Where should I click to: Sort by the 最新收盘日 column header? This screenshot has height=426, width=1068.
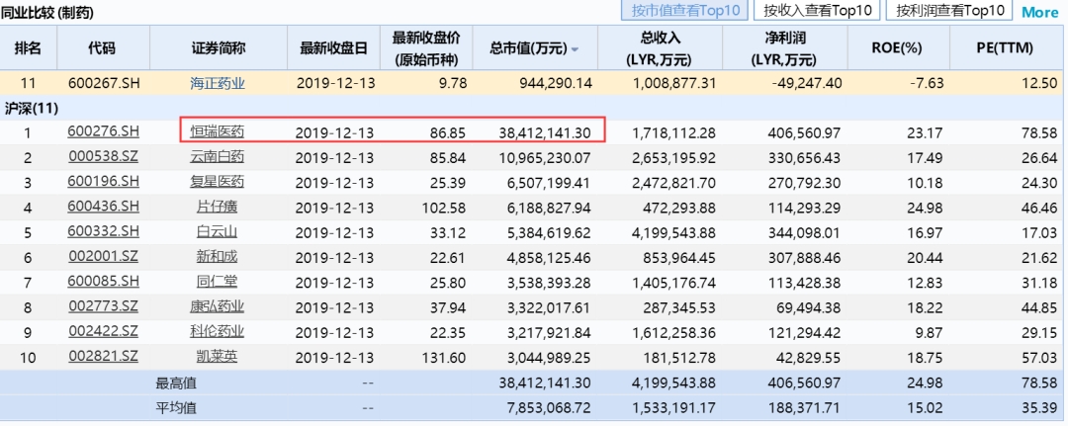[x=334, y=48]
